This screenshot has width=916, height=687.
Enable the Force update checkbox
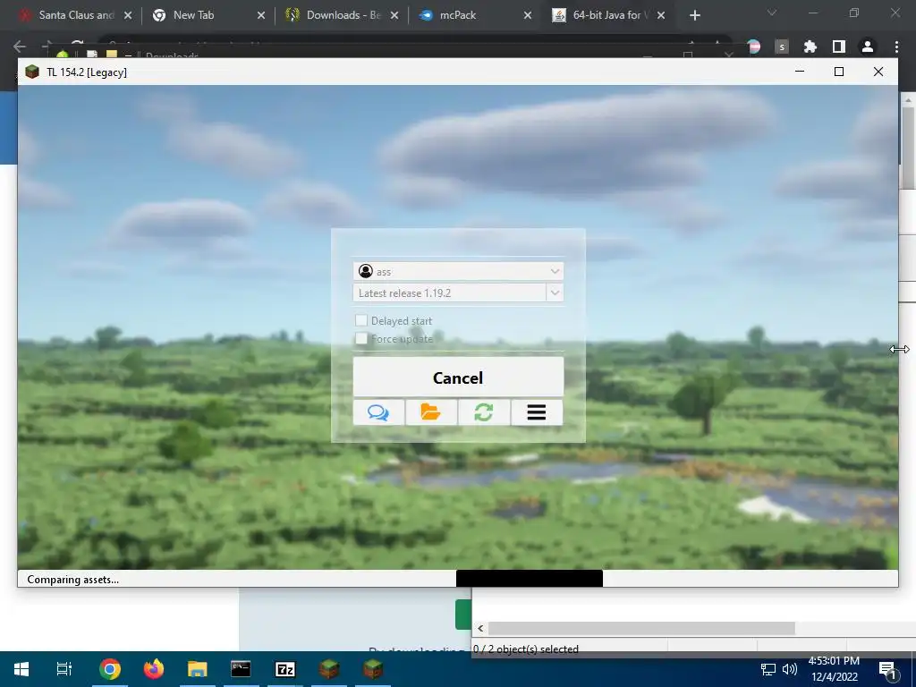(x=361, y=338)
